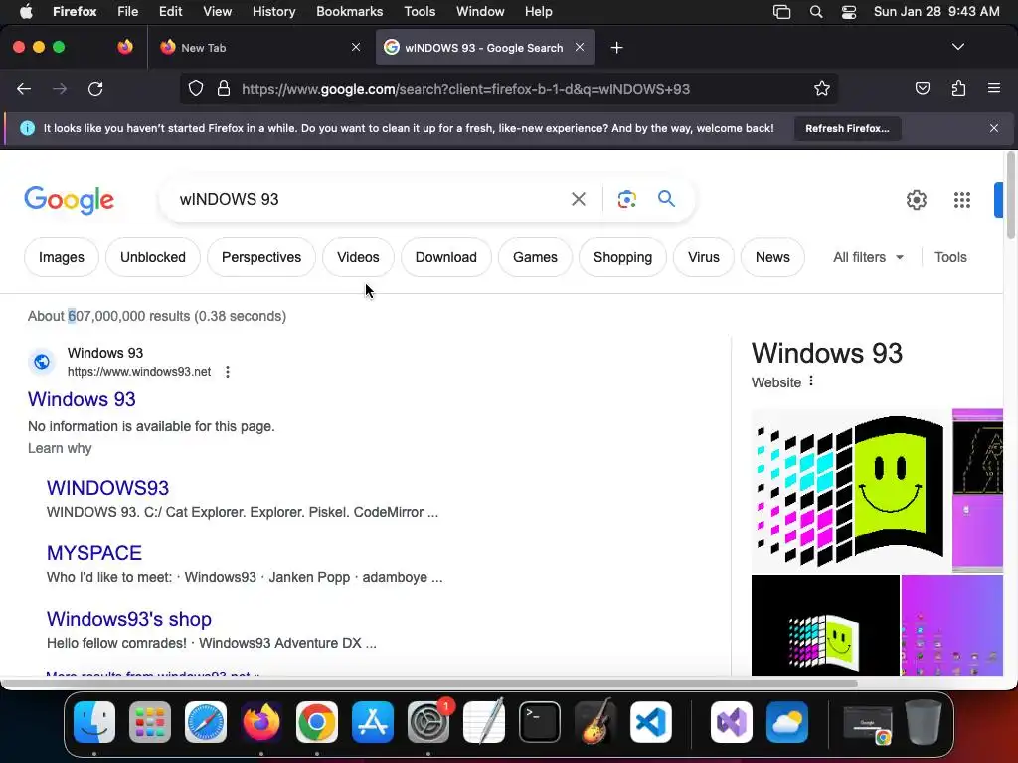Filter results by Download
1018x763 pixels.
[446, 257]
